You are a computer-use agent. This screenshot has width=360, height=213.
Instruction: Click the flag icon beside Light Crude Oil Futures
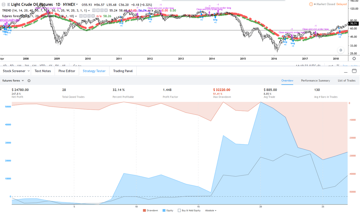[8, 5]
